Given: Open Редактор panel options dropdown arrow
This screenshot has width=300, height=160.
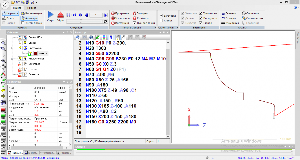Looking at the screenshot, I should coord(160,33).
